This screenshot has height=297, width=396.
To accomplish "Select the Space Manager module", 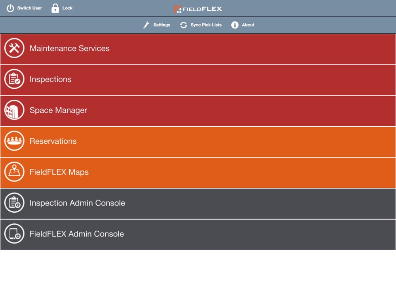I will point(198,111).
